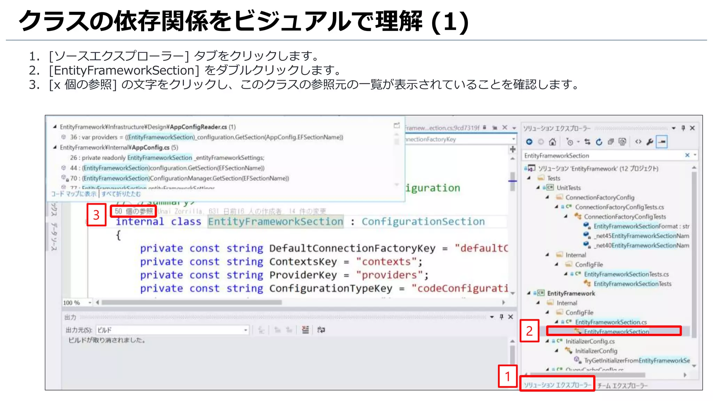
Task: Refresh the Solution Explorer tree
Action: click(x=599, y=142)
